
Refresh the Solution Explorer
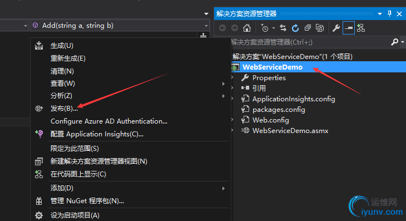(295, 28)
